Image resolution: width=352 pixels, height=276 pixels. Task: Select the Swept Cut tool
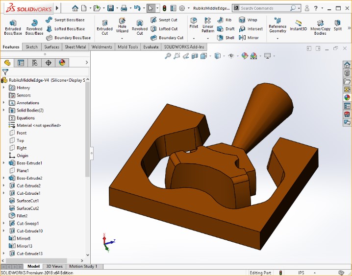click(x=164, y=20)
